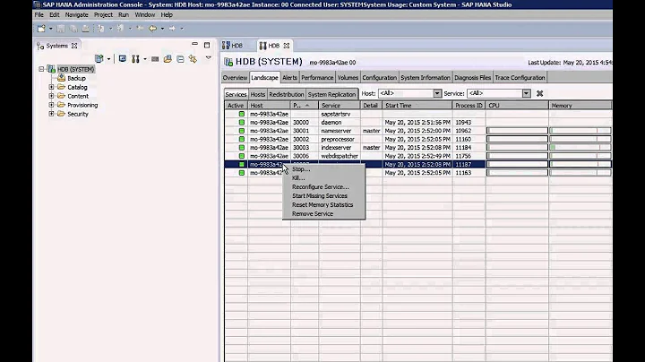Screen dimensions: 645x362
Task: Select the Backup tree item
Action: (76, 78)
